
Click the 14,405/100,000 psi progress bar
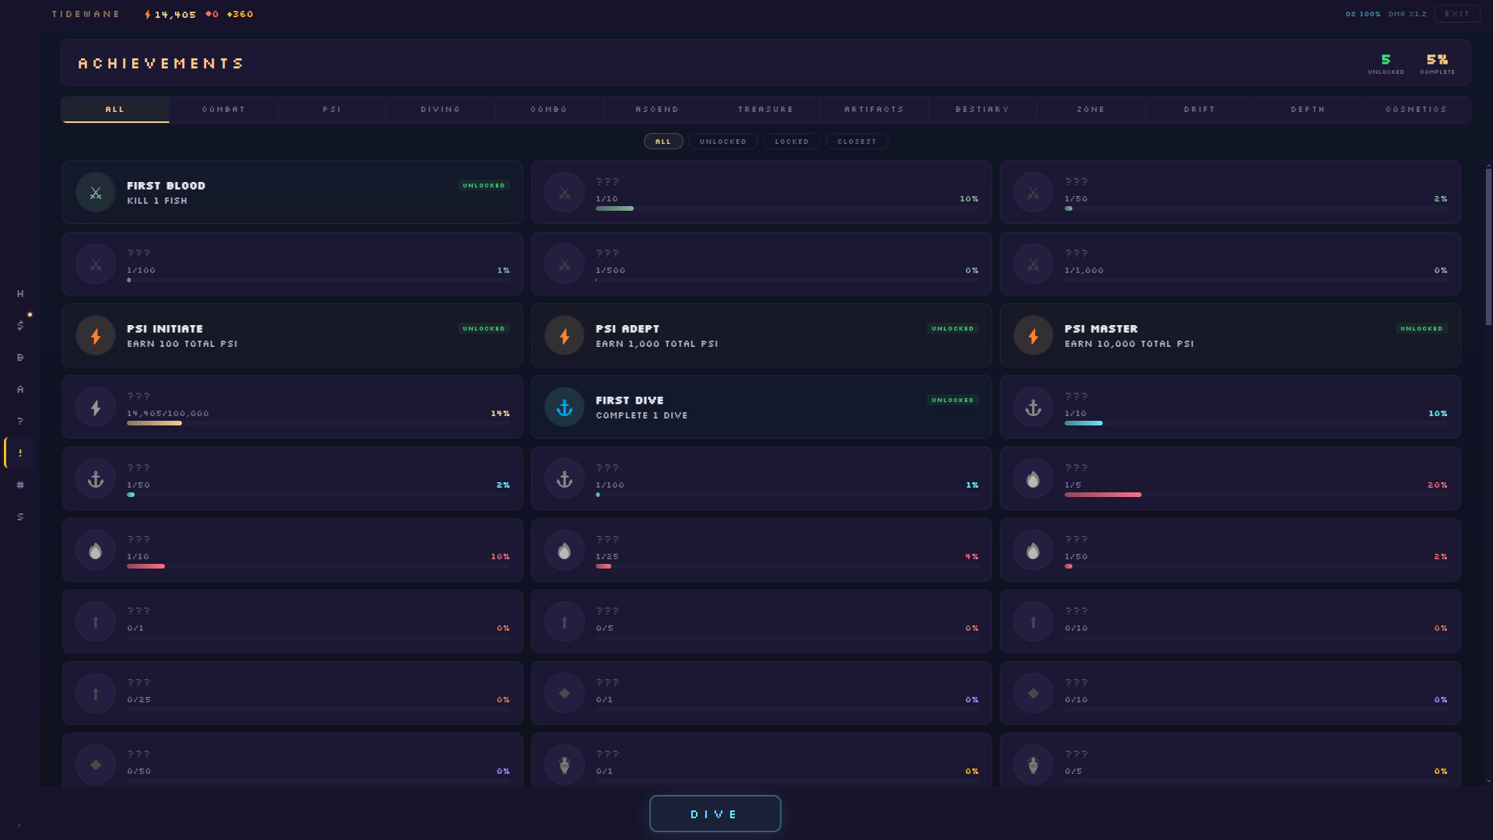pyautogui.click(x=318, y=423)
